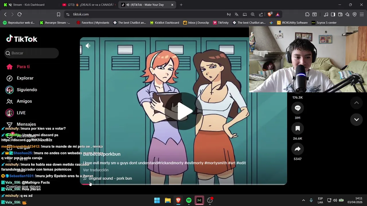
Task: Open Brave Wallet icon
Action: click(340, 14)
